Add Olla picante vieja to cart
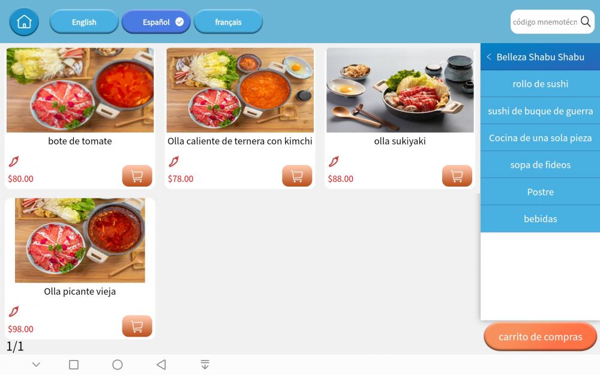 [x=137, y=326]
